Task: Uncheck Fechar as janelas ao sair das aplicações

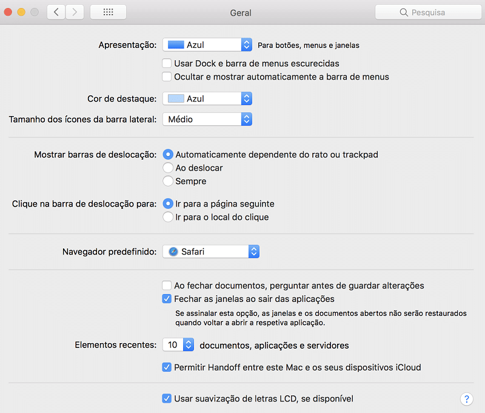Action: tap(167, 299)
